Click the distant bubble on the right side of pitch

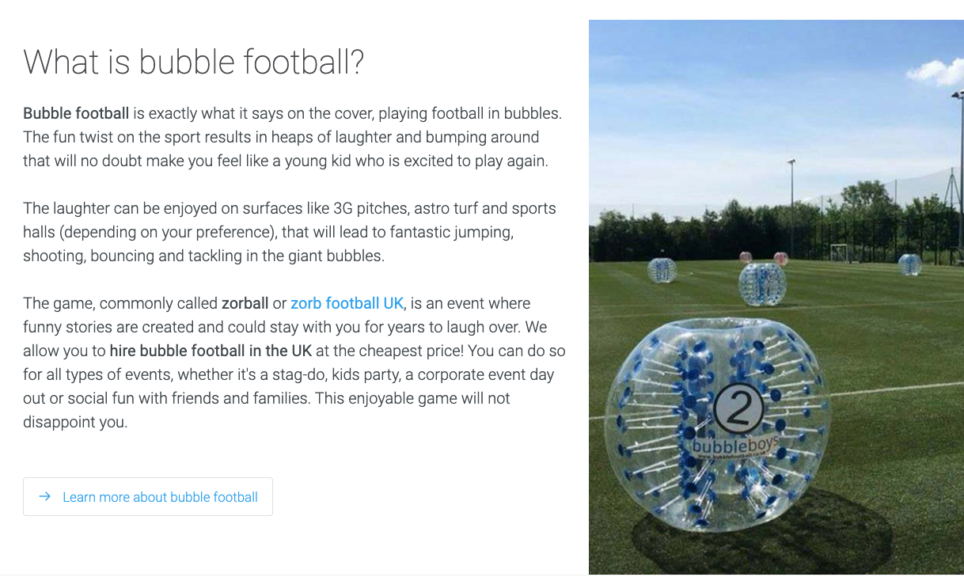click(909, 264)
